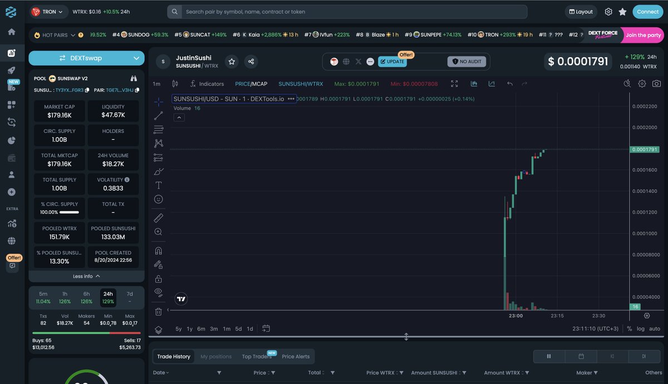Image resolution: width=668 pixels, height=384 pixels.
Task: Open the pie chart icon in left sidebar
Action: click(11, 141)
